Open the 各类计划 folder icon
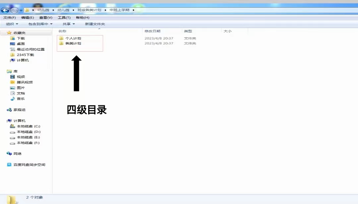The width and height of the screenshot is (358, 204). 61,43
